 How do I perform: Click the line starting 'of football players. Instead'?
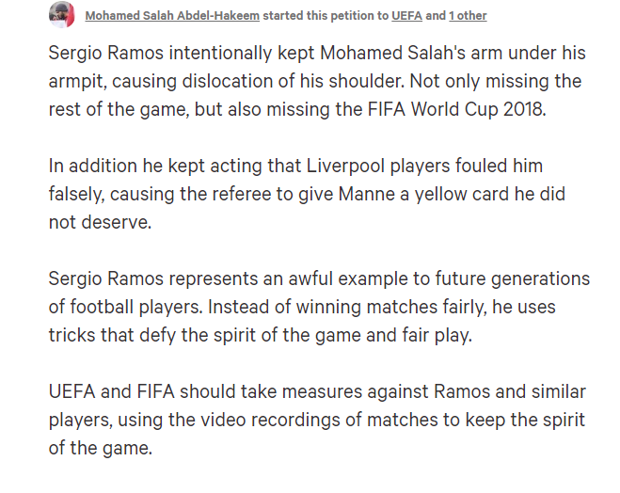coord(302,308)
